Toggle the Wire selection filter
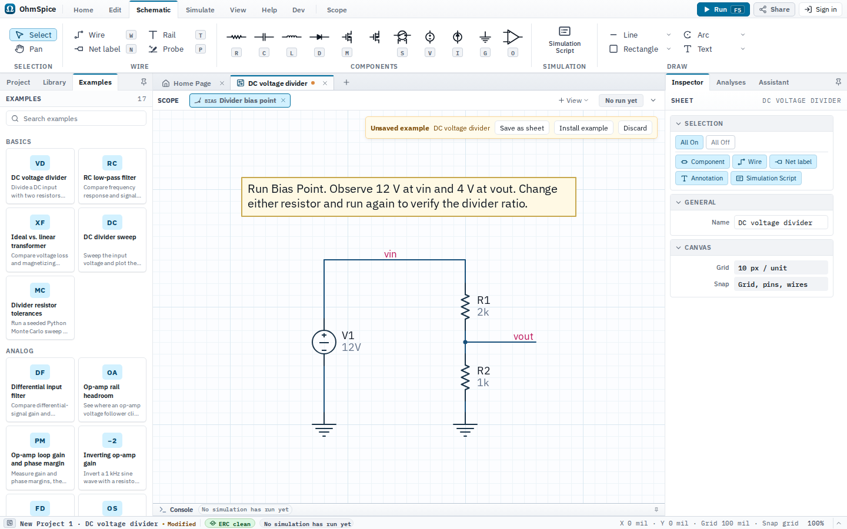The height and width of the screenshot is (529, 847). (x=749, y=162)
